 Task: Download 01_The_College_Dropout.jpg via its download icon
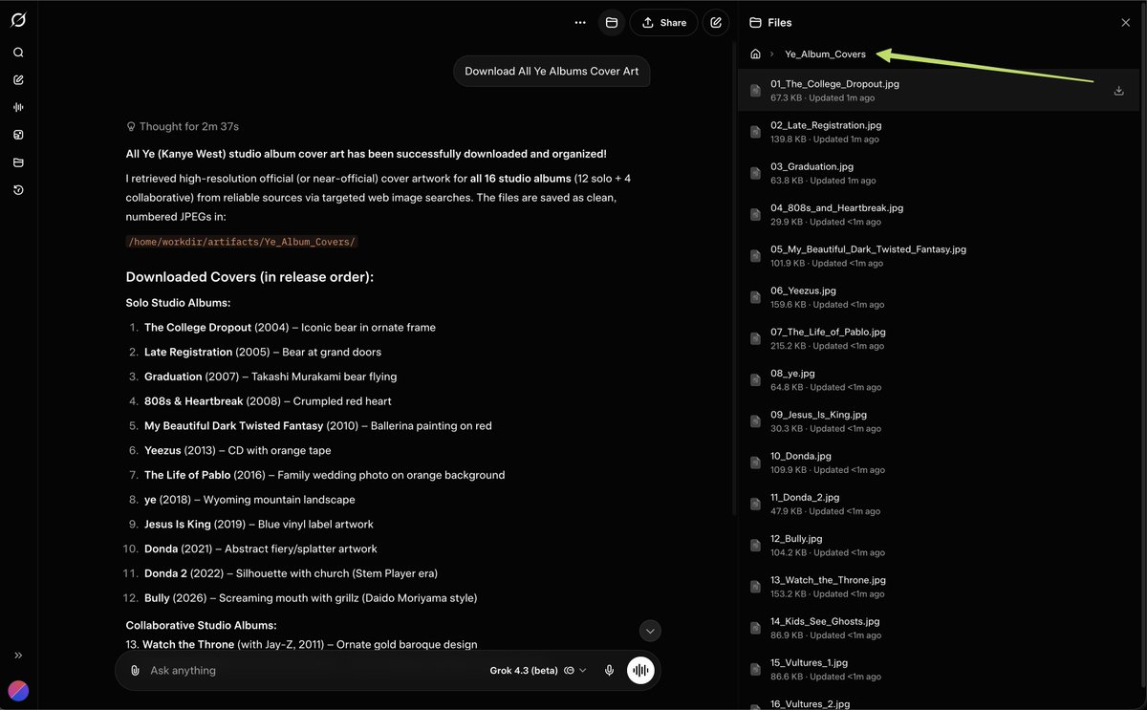1118,90
